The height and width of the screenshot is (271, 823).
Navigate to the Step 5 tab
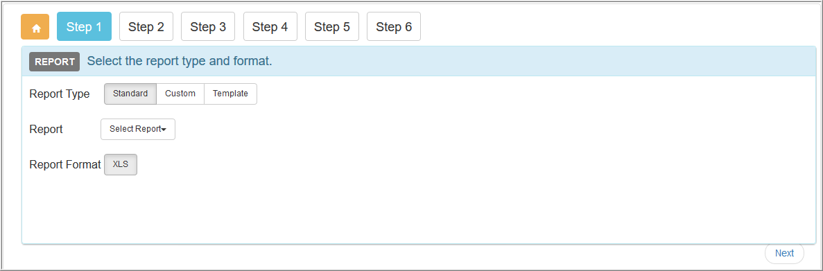pyautogui.click(x=331, y=27)
